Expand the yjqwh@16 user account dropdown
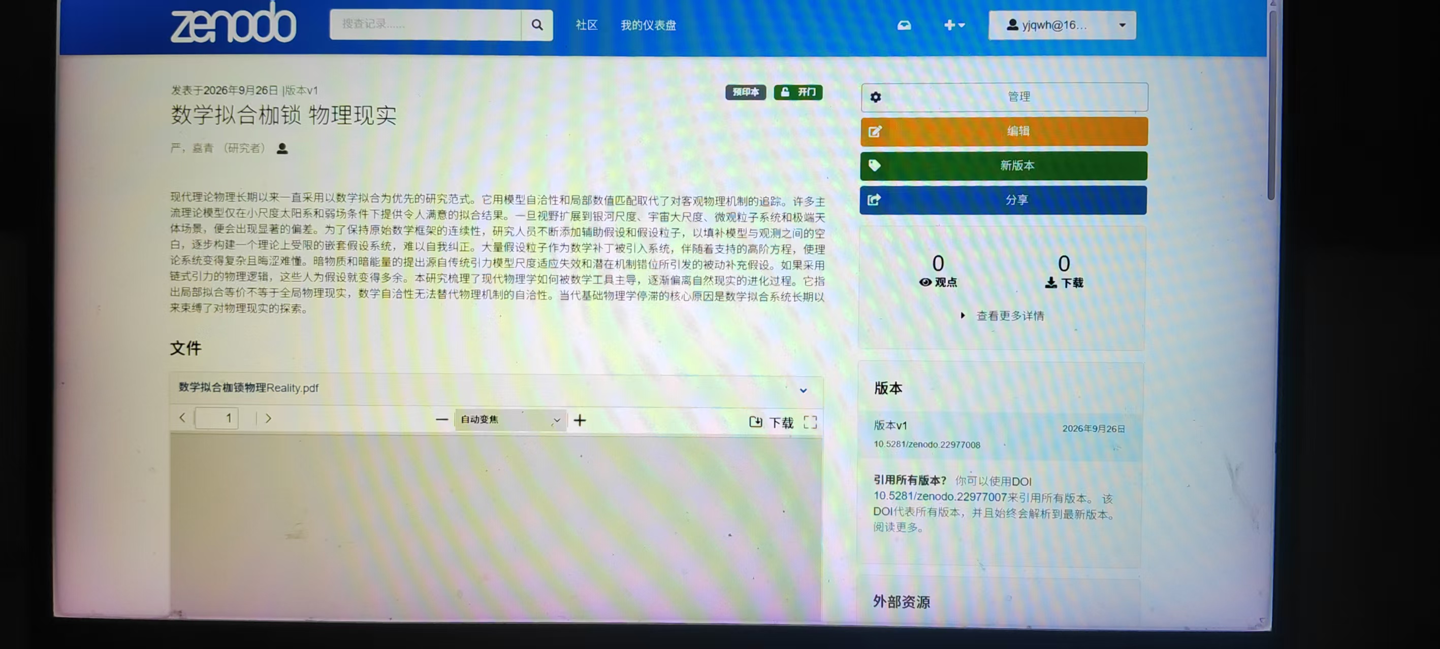The height and width of the screenshot is (649, 1440). pyautogui.click(x=1062, y=25)
